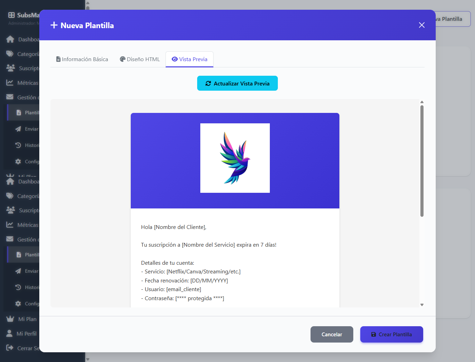Close the Nueva Plantilla dialog
This screenshot has height=362, width=475.
[421, 25]
